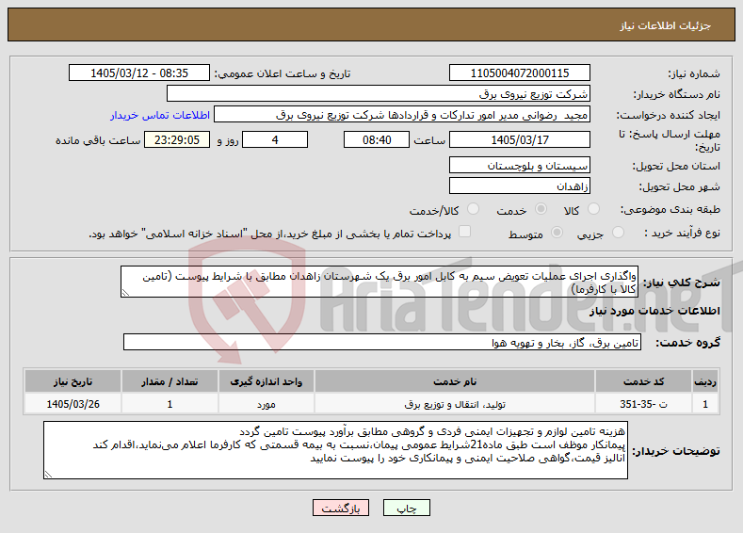Select the خدمت radio button
The image size is (743, 533).
(541, 209)
